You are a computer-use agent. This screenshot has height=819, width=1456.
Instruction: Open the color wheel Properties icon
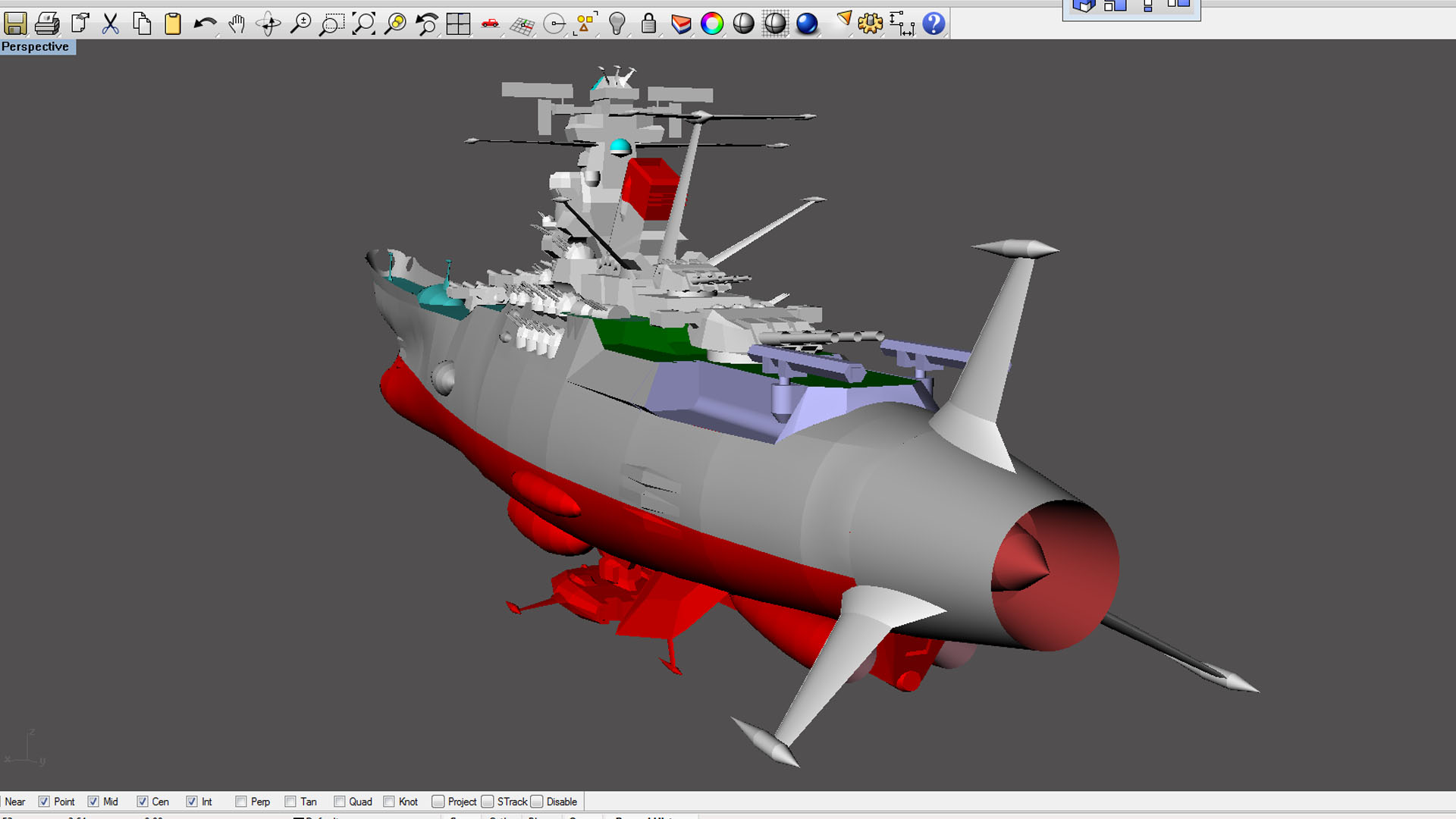pyautogui.click(x=712, y=24)
